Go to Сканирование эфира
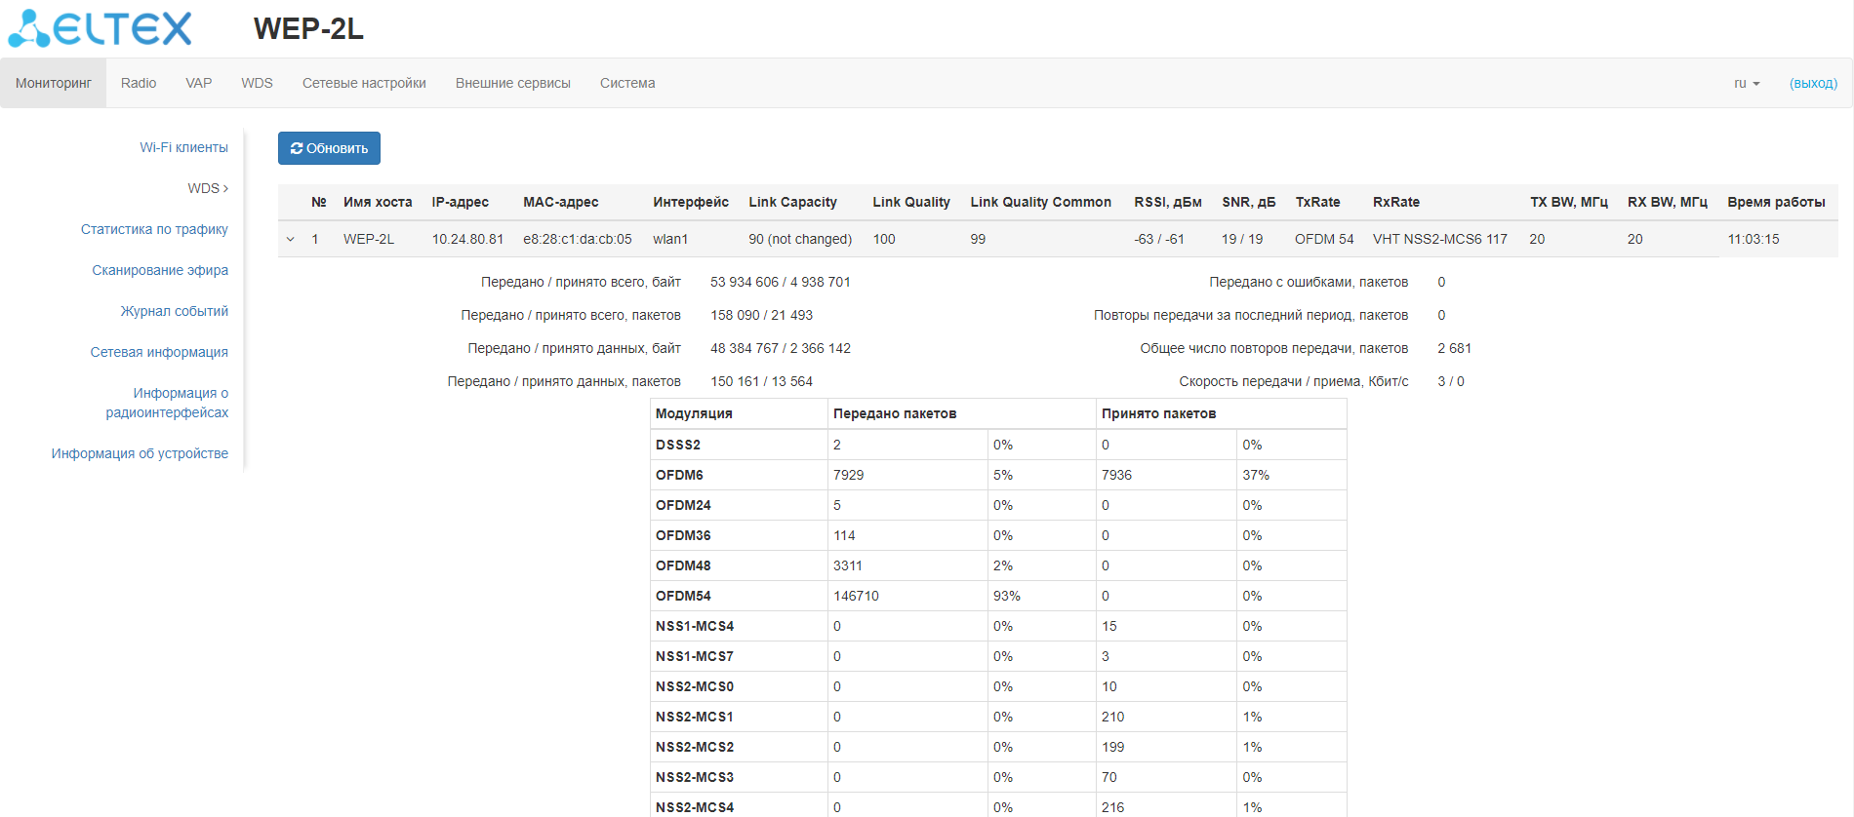The height and width of the screenshot is (817, 1854). [160, 270]
